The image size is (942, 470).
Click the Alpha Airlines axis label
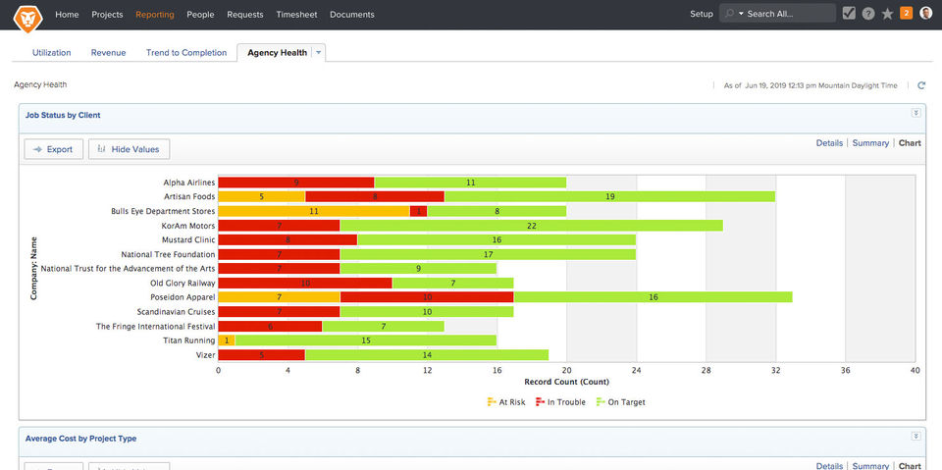click(189, 183)
